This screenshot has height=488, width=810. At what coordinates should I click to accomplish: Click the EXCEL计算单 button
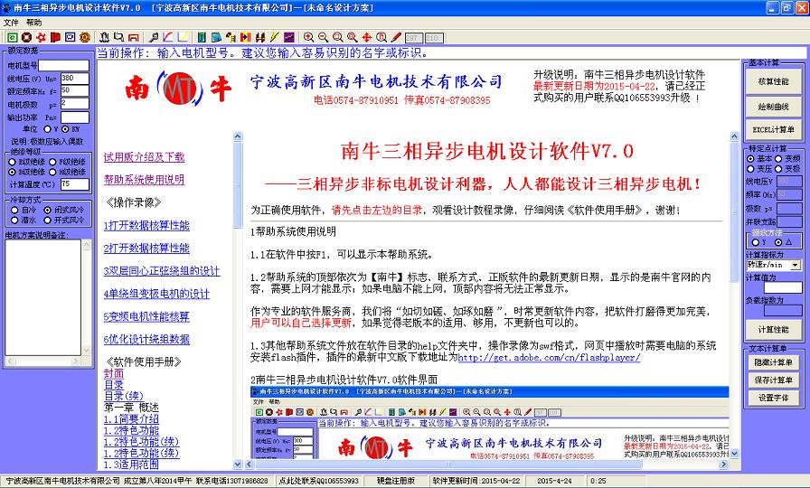(773, 129)
